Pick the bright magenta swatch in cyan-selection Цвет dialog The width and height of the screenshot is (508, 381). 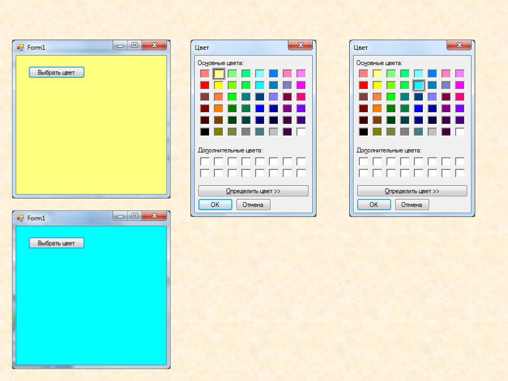click(460, 85)
